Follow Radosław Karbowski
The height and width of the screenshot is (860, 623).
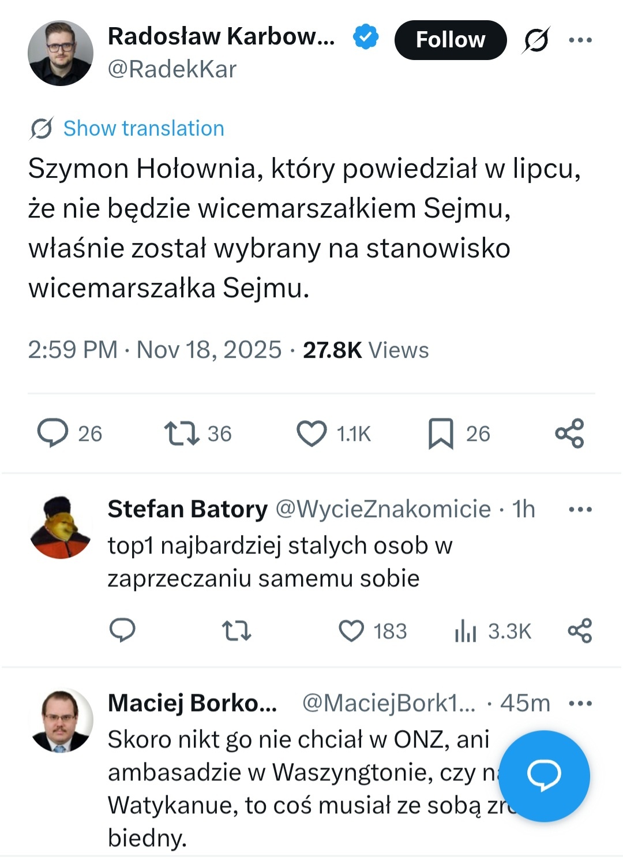pyautogui.click(x=451, y=40)
